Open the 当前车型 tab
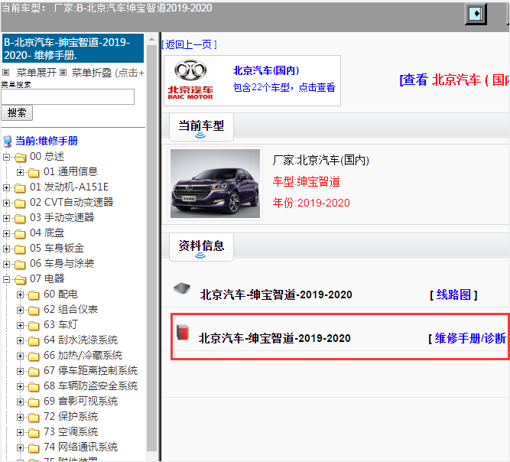The width and height of the screenshot is (510, 462). 201,126
